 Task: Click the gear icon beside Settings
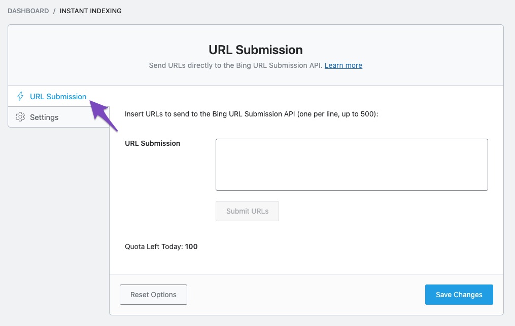point(20,117)
